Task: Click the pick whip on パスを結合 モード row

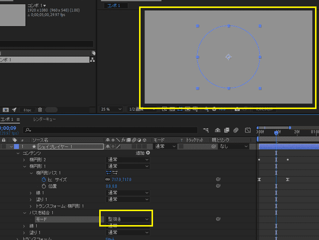Action: (x=218, y=219)
